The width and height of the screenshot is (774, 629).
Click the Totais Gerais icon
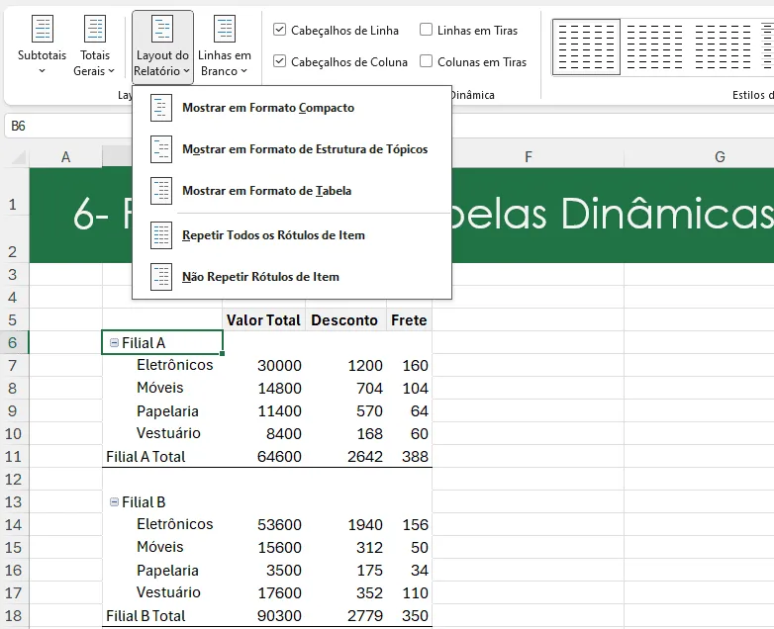95,29
